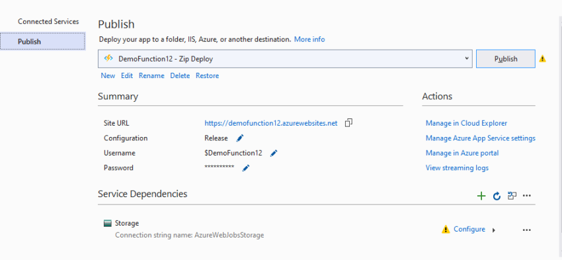The image size is (562, 260).
Task: Click the icon right of the refresh icon
Action: [512, 196]
